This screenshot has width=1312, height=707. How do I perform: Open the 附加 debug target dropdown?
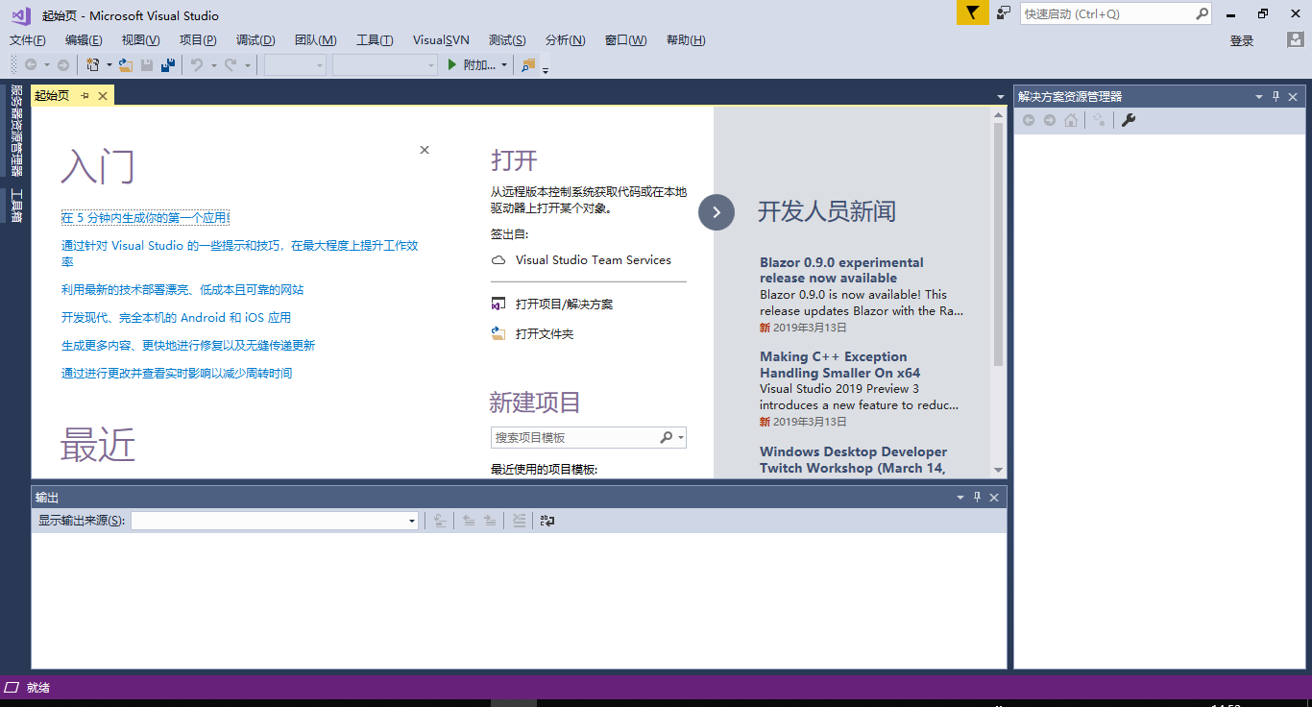point(502,65)
